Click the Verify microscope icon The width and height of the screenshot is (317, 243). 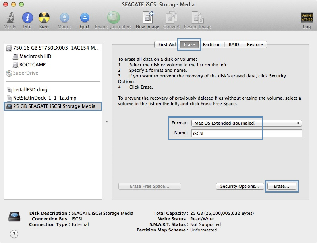pos(10,17)
